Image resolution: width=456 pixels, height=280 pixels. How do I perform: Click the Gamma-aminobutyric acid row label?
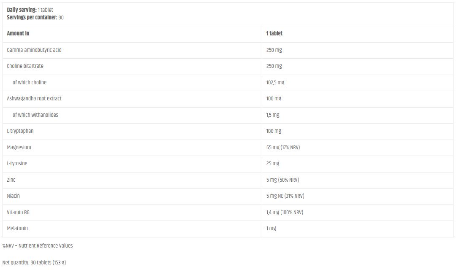[34, 50]
